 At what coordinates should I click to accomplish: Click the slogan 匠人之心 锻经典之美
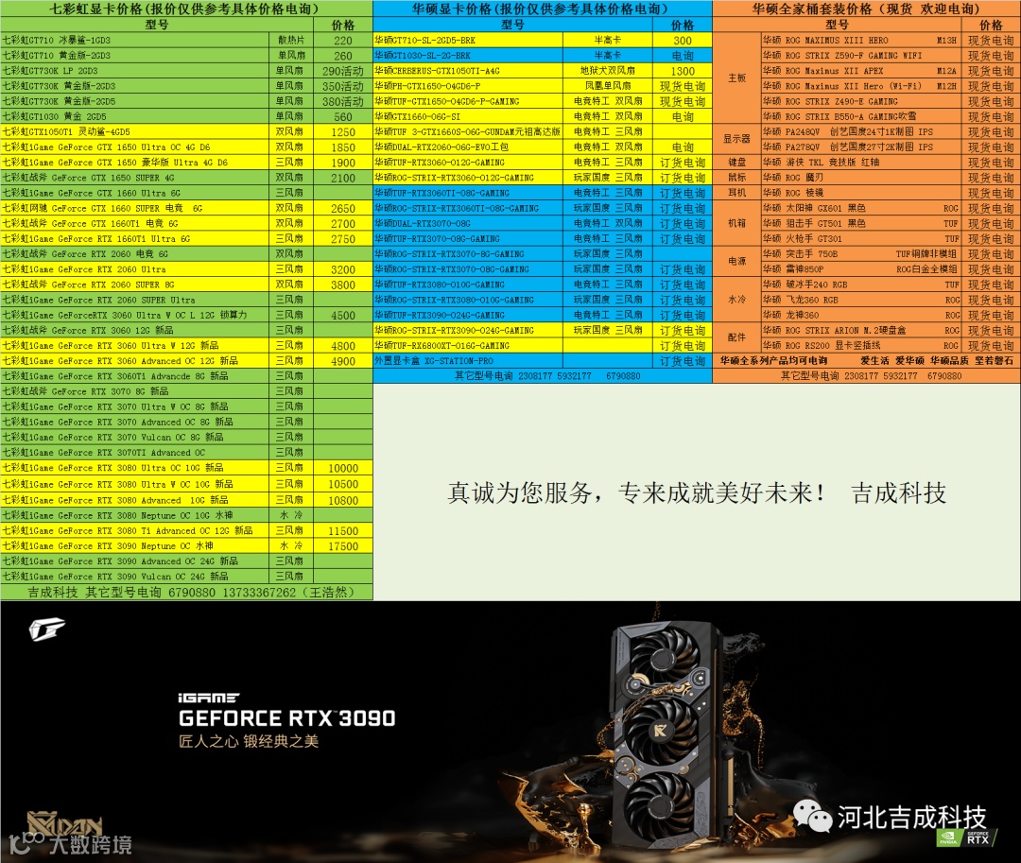coord(249,741)
